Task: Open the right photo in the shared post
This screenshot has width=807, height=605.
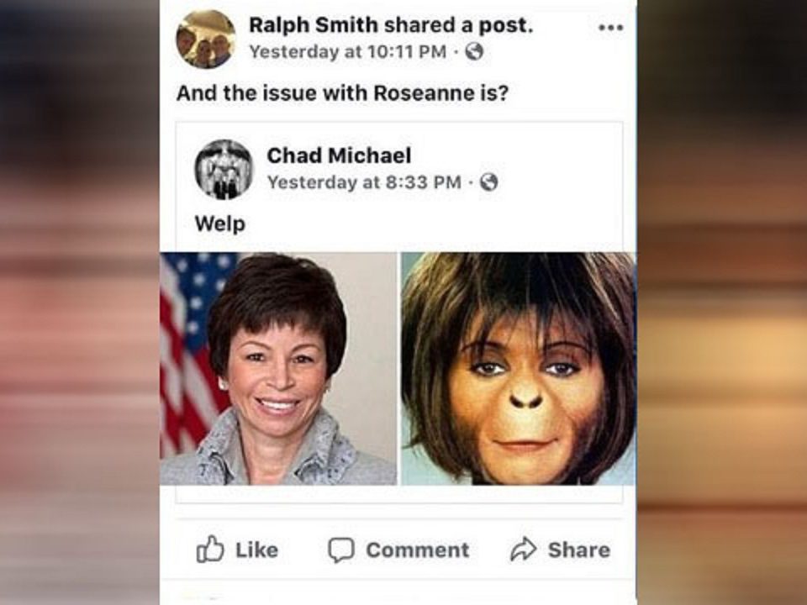Action: pyautogui.click(x=519, y=368)
